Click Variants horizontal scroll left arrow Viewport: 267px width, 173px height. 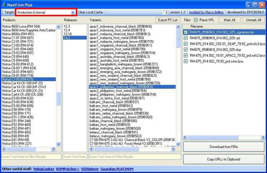coord(91,149)
